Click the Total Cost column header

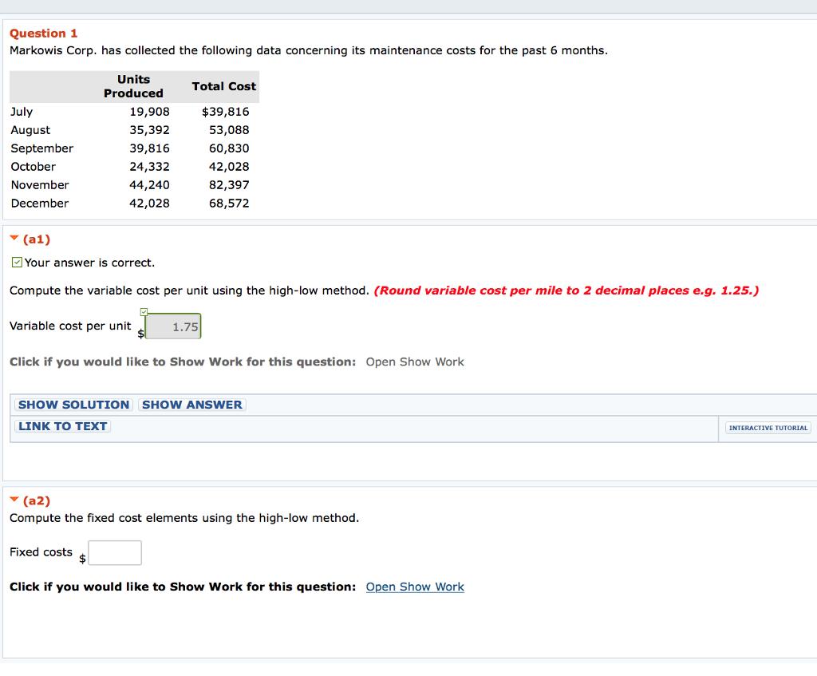(x=226, y=86)
